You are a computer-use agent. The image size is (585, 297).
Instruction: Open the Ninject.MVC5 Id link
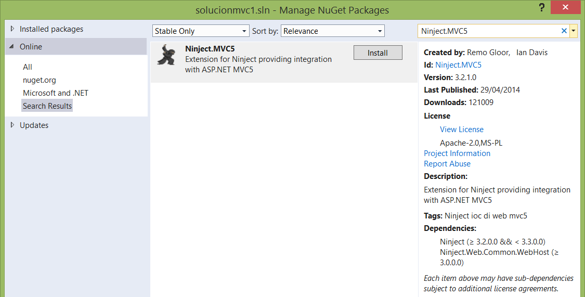coord(458,65)
